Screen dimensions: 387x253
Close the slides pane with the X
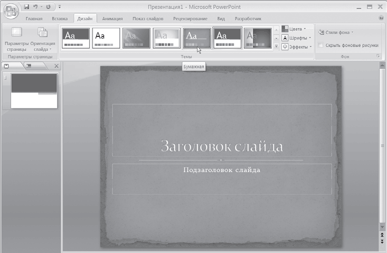[56, 66]
